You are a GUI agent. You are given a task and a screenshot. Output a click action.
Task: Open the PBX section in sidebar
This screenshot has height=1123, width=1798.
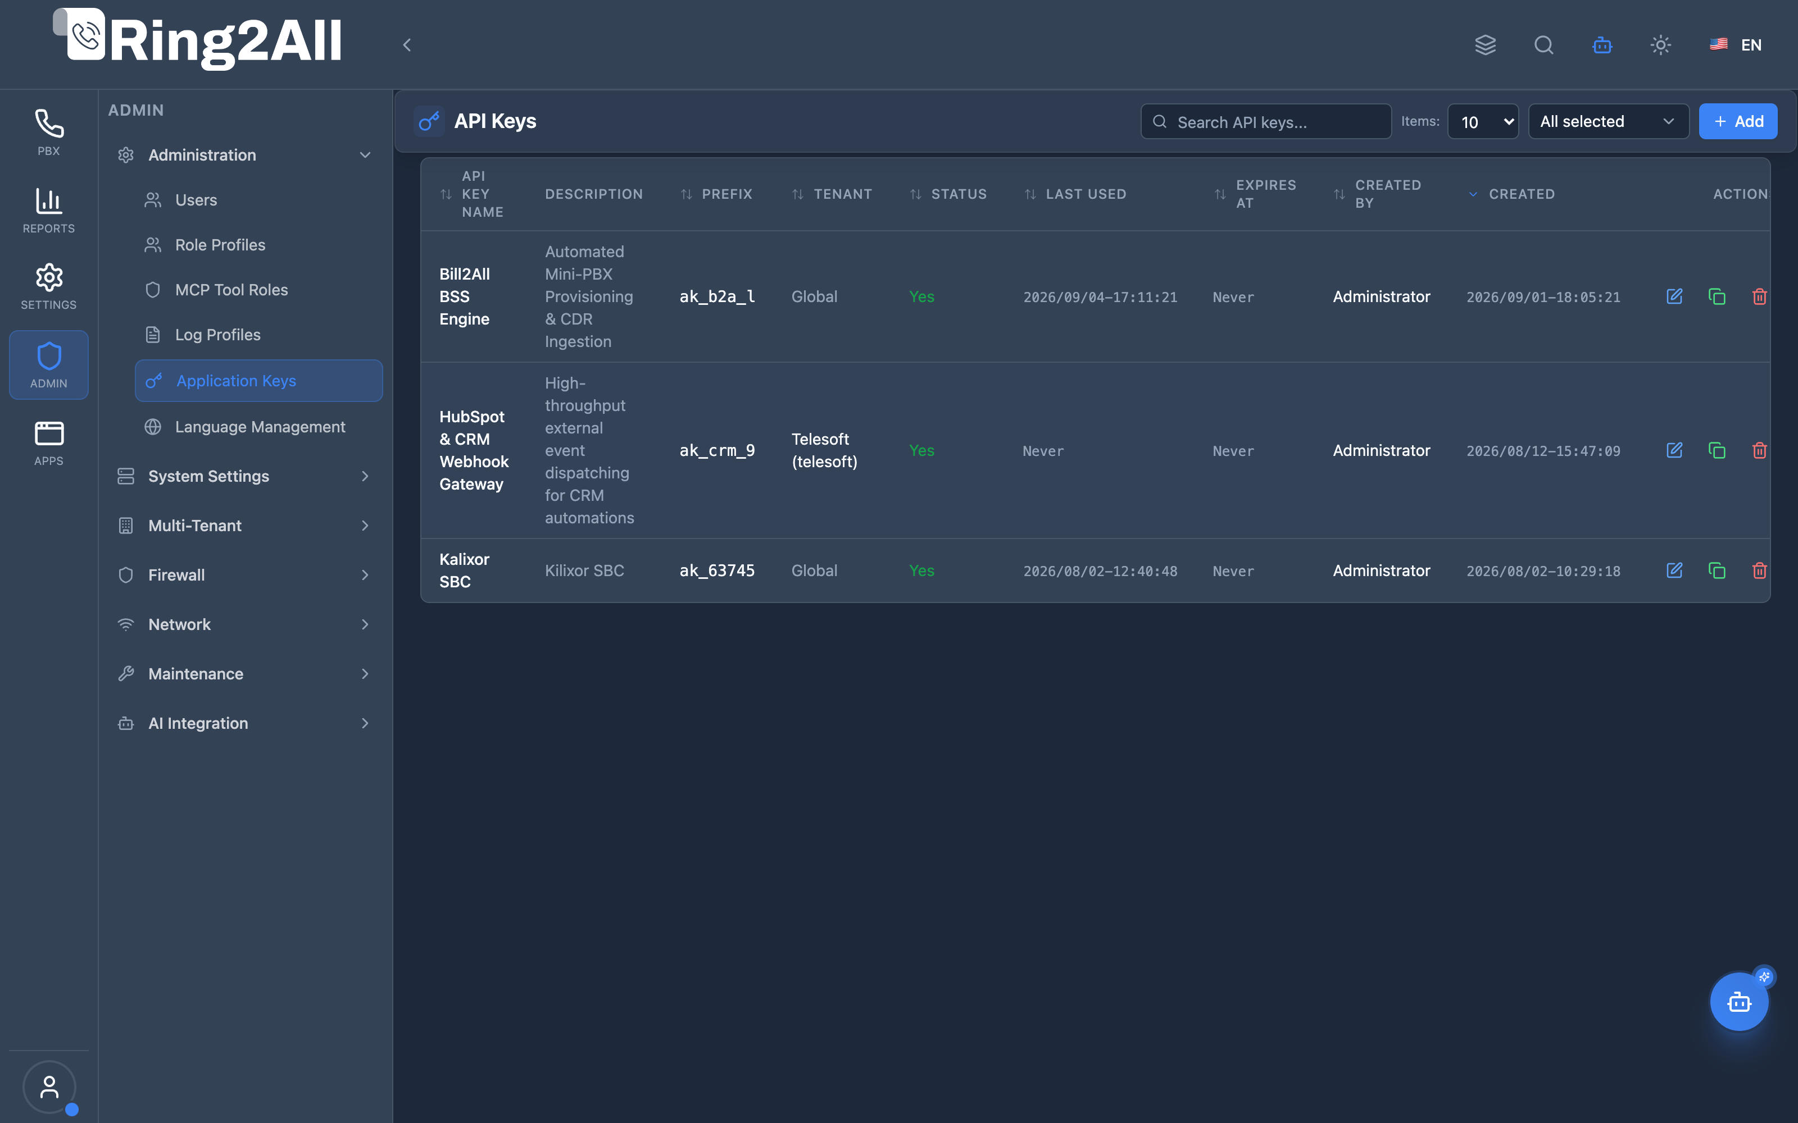[x=49, y=132]
